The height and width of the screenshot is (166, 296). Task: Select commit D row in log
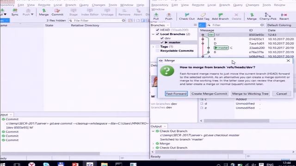click(x=247, y=43)
